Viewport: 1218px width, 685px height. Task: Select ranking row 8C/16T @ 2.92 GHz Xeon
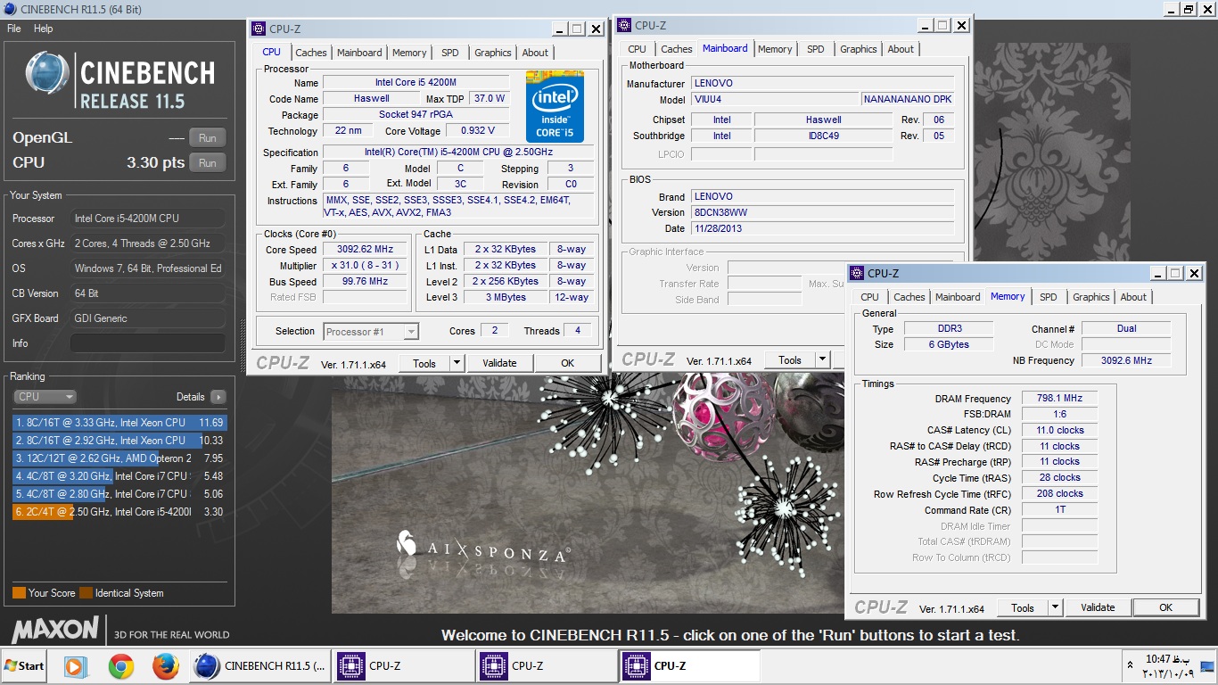[119, 441]
